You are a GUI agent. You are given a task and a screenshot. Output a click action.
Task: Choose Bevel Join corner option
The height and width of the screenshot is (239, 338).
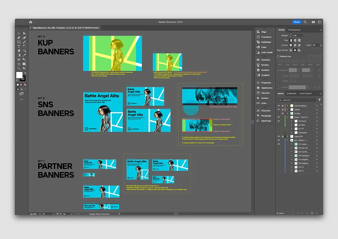pyautogui.click(x=299, y=45)
